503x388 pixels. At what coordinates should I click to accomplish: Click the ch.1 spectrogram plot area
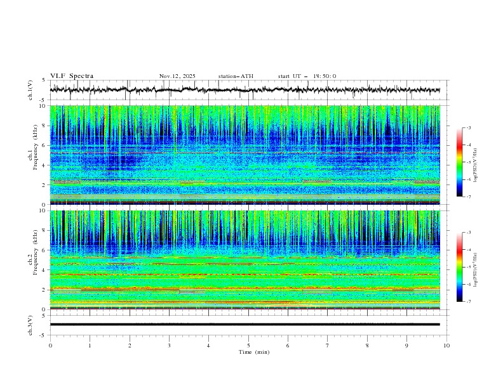245,155
